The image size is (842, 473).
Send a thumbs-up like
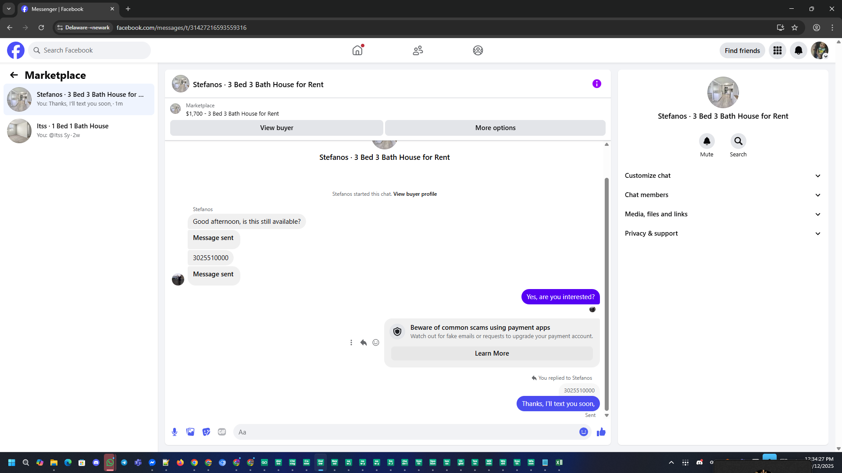click(601, 432)
